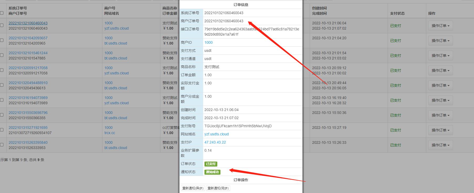Tick checkbox for order 2022101321015461244
This screenshot has width=474, height=193.
pos(2,55)
